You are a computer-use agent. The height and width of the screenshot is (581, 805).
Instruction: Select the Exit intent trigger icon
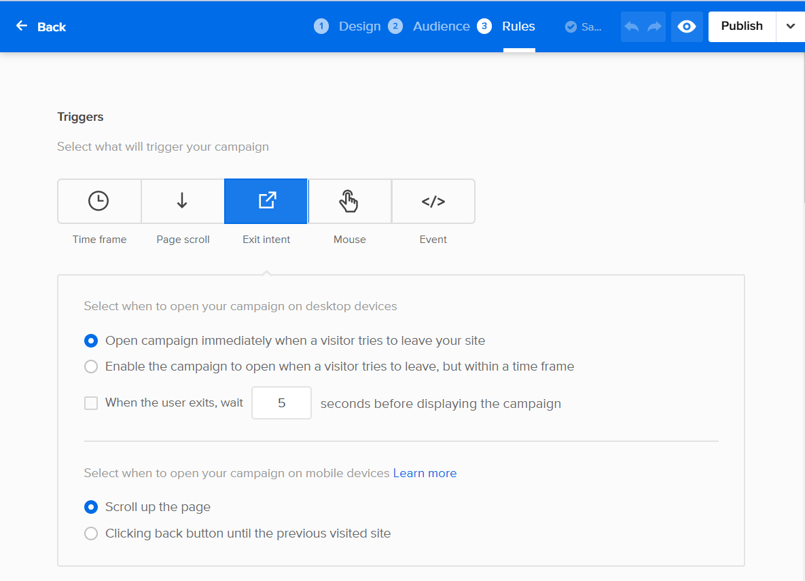pyautogui.click(x=266, y=201)
